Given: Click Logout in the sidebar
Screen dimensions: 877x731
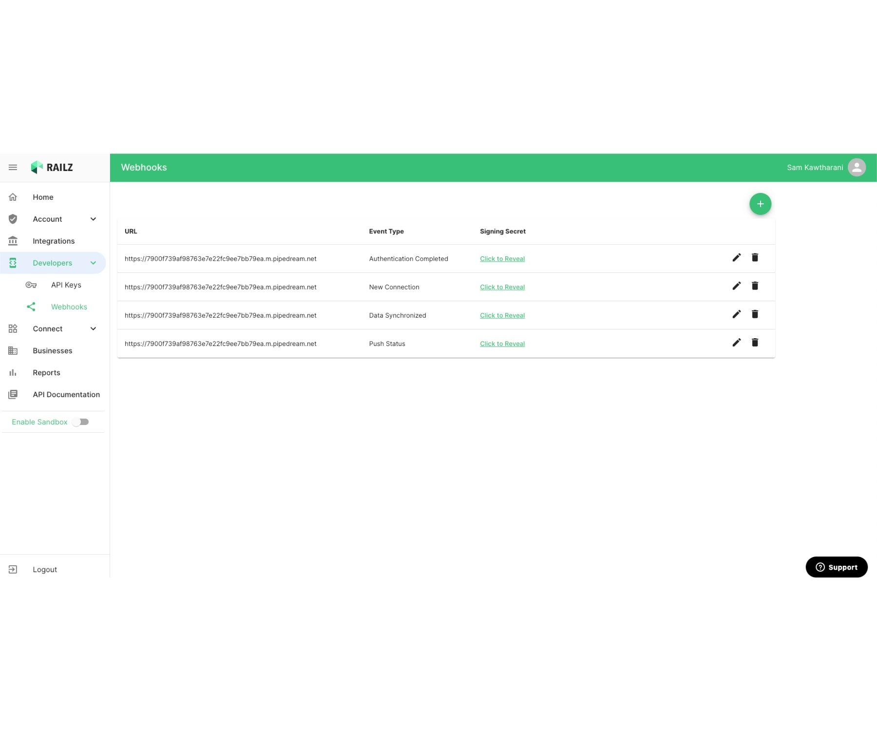Looking at the screenshot, I should (x=44, y=570).
